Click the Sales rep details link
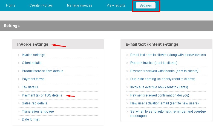 pos(34,103)
